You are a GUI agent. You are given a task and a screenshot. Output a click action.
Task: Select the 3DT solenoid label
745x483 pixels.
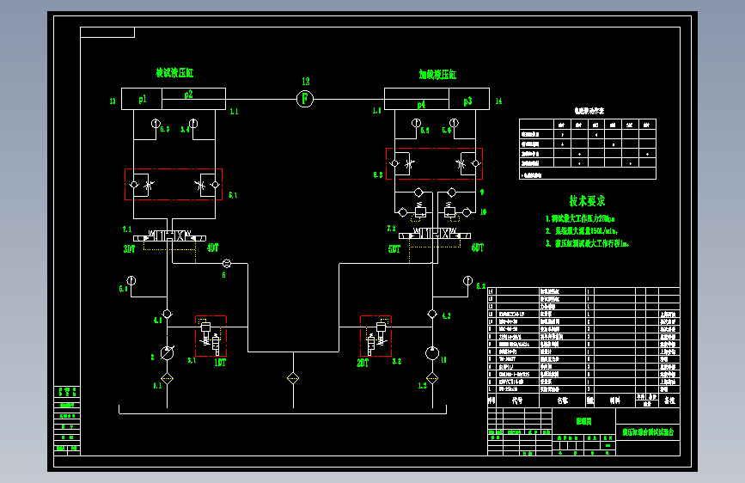pos(129,248)
